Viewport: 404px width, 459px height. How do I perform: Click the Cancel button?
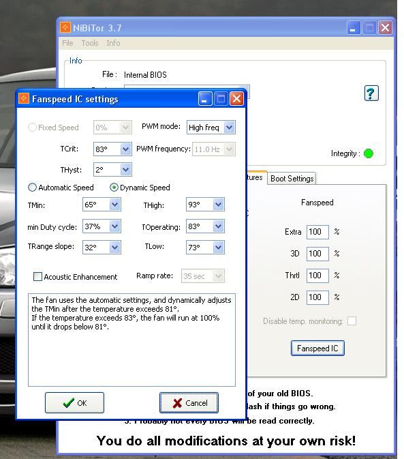click(x=189, y=403)
